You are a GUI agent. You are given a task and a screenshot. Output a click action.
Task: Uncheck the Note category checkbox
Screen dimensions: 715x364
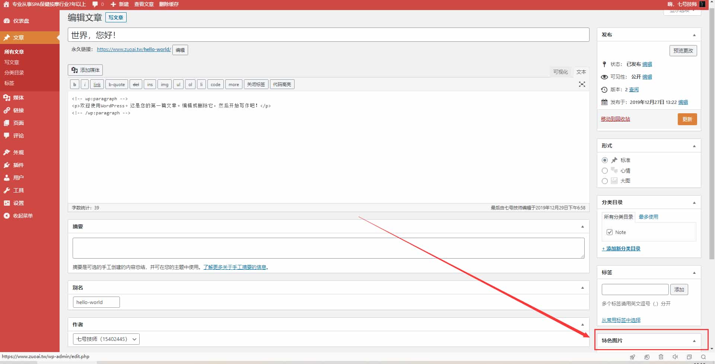pyautogui.click(x=610, y=232)
